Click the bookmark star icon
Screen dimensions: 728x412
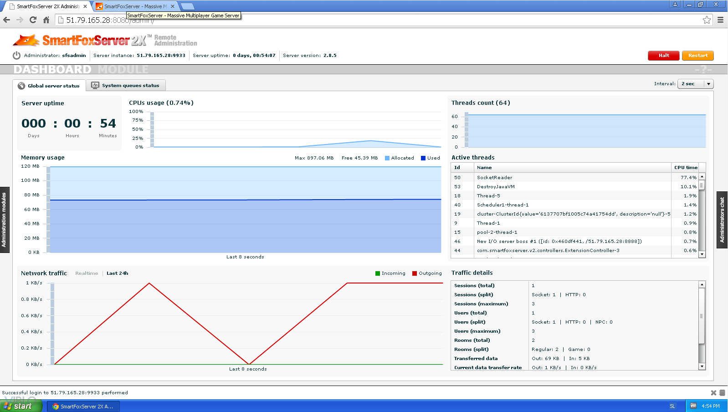(x=707, y=20)
